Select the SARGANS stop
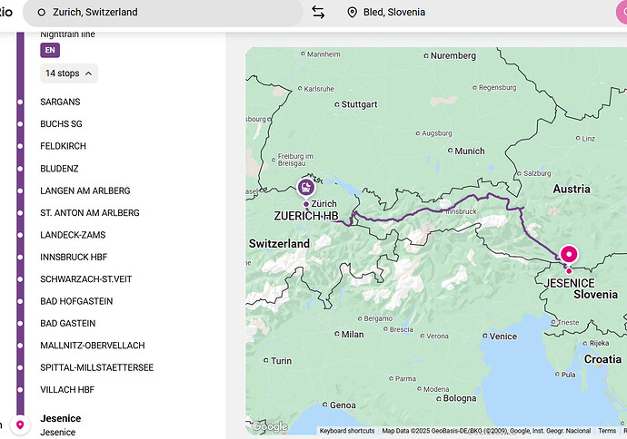627x439 pixels. coord(60,102)
